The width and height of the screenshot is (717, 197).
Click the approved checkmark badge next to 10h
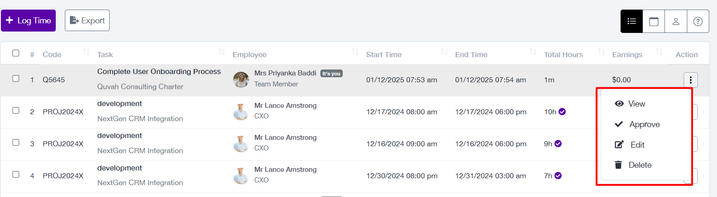563,112
